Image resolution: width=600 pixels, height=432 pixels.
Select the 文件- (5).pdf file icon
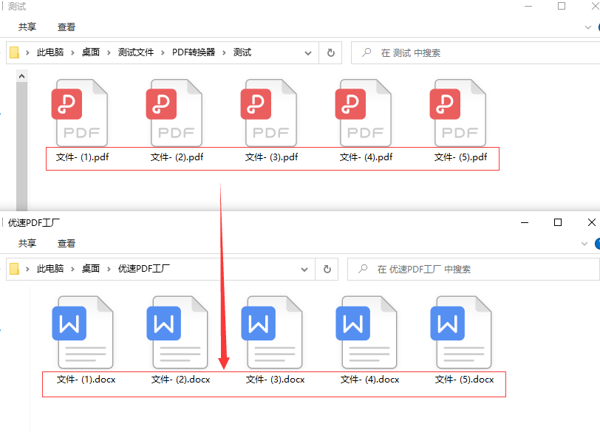coord(457,113)
